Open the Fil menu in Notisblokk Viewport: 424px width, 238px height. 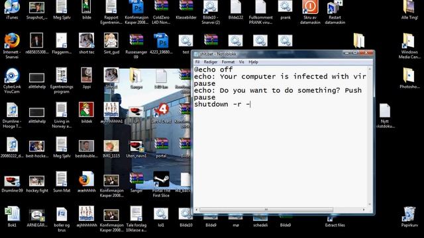point(197,61)
